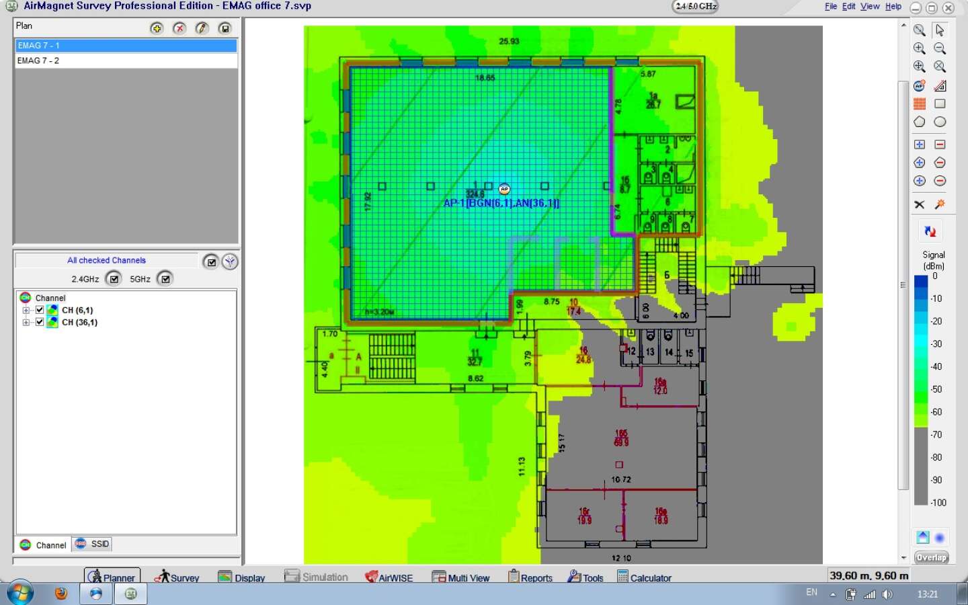Open the View menu
Viewport: 968px width, 605px height.
point(870,7)
